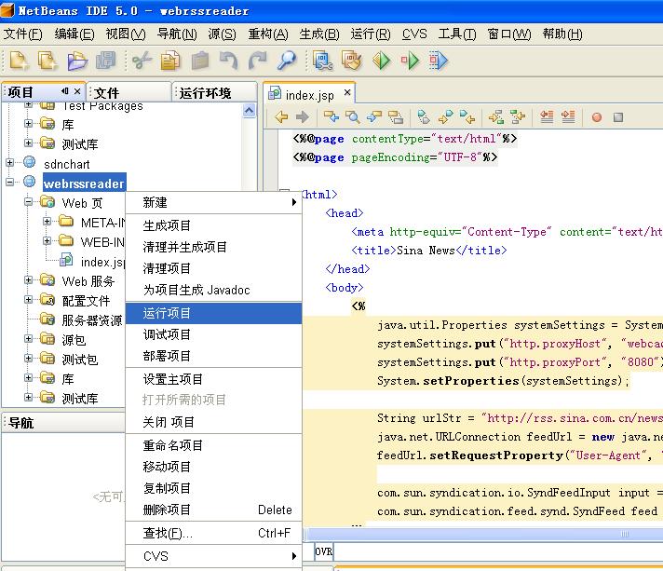
Task: Click the OVR indicator in the status bar
Action: (324, 551)
